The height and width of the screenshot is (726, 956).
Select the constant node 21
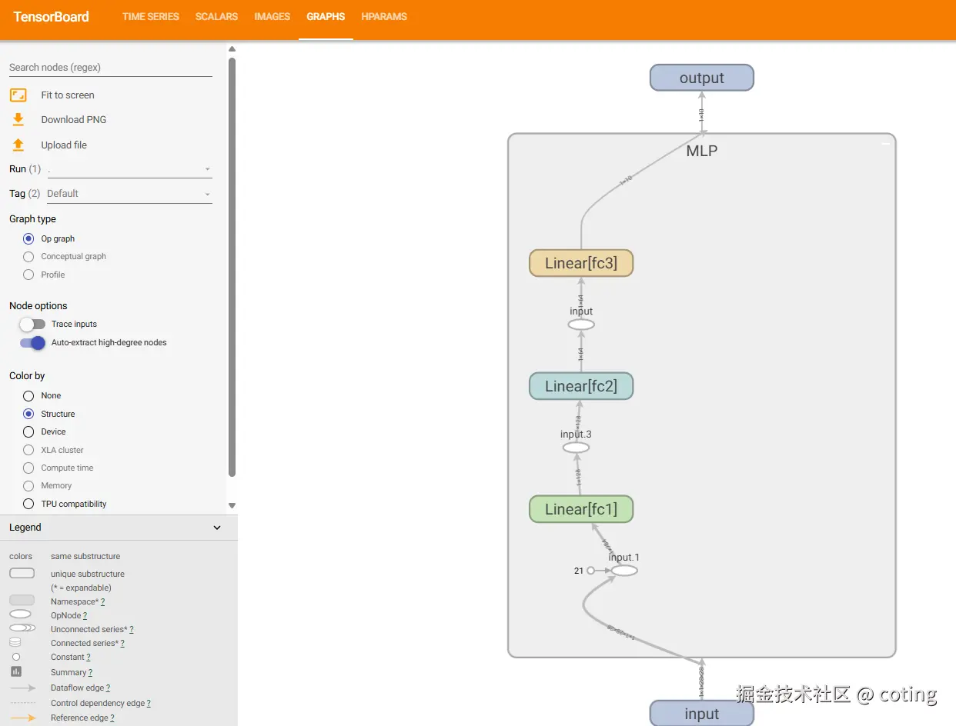coord(591,571)
